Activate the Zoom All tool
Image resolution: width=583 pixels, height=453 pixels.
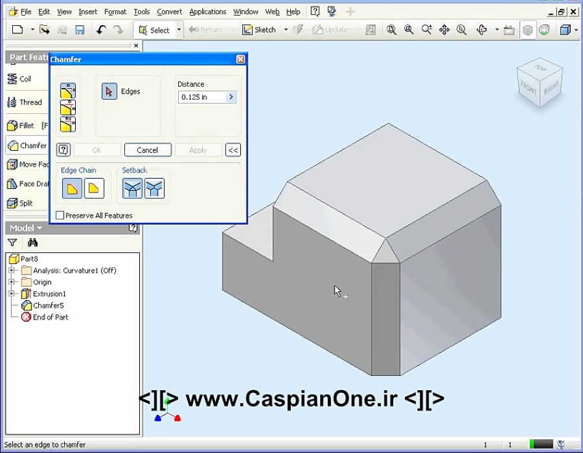pos(389,29)
